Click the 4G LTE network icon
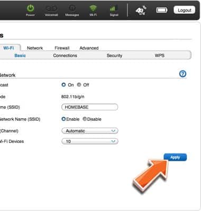 141,10
